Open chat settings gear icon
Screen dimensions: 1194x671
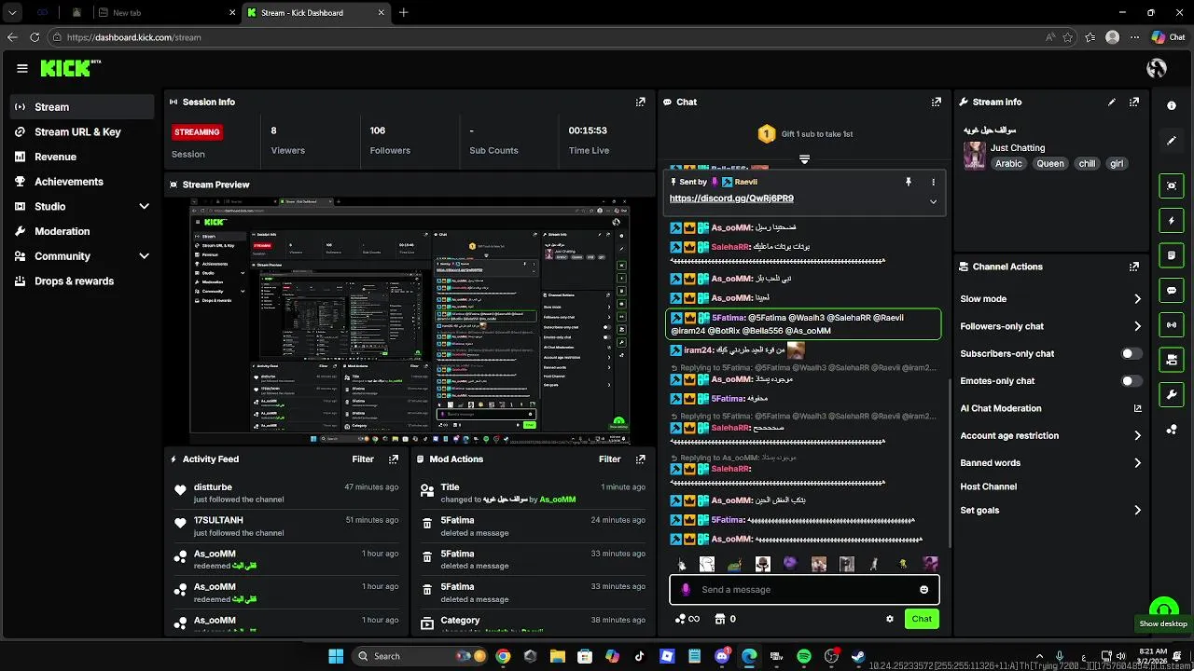click(890, 619)
